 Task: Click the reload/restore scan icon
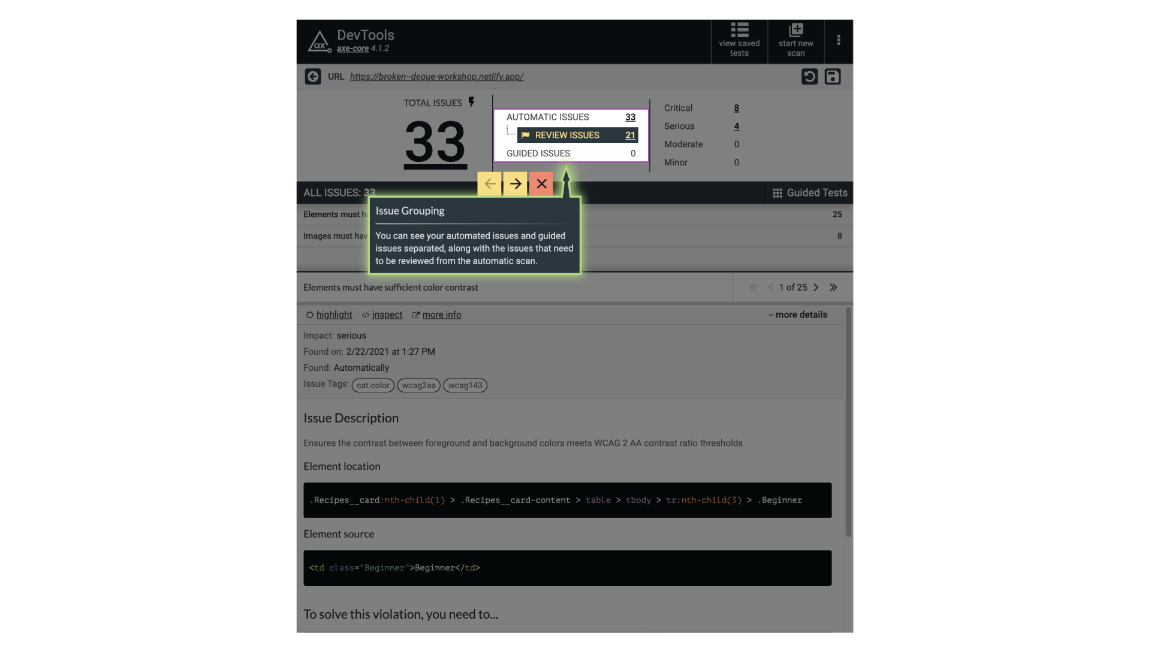810,77
